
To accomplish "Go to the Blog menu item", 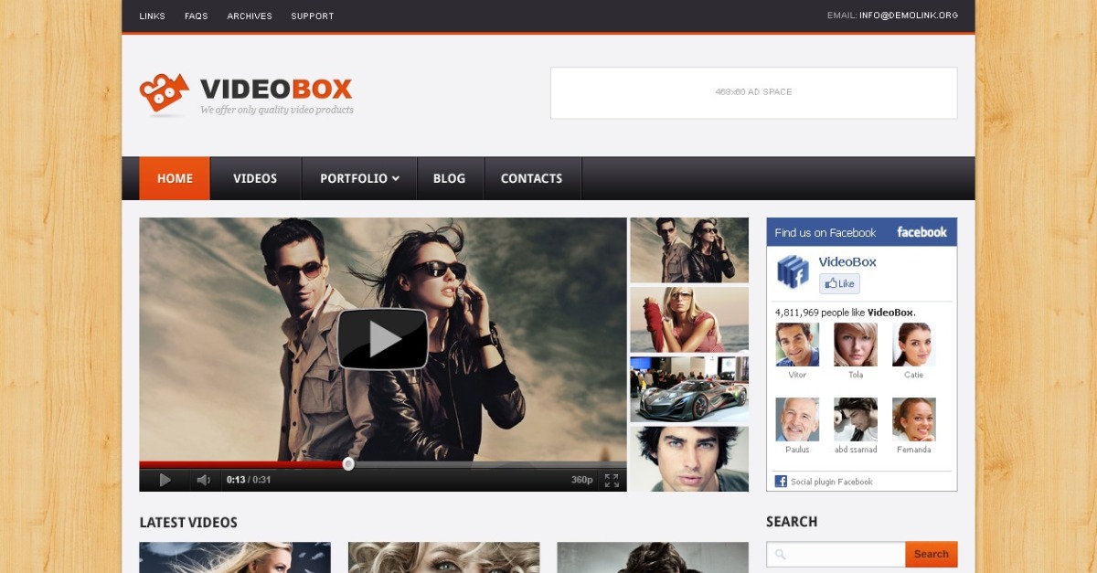I will (x=449, y=178).
